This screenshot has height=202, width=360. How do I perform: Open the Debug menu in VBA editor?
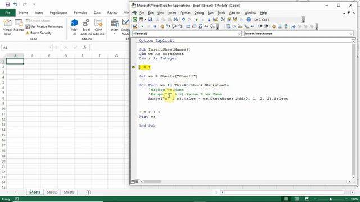tap(199, 13)
